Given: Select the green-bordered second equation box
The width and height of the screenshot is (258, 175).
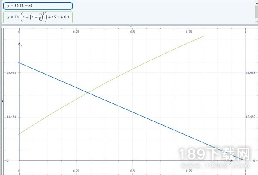Looking at the screenshot, I should pyautogui.click(x=37, y=17).
